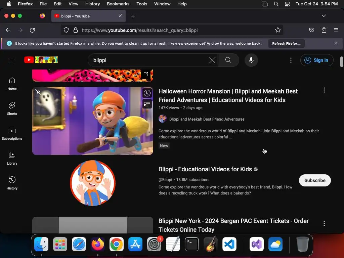Dismiss the Firefox refresh notification bar
The width and height of the screenshot is (344, 258).
pos(336,43)
